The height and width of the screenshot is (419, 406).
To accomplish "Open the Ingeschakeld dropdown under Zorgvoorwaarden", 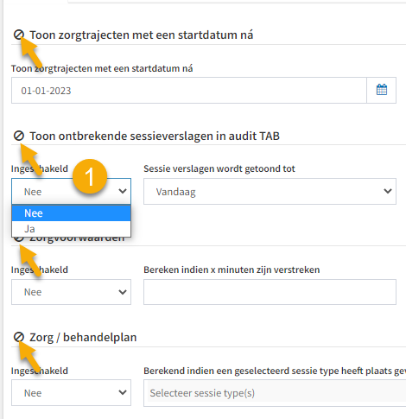I will [71, 292].
